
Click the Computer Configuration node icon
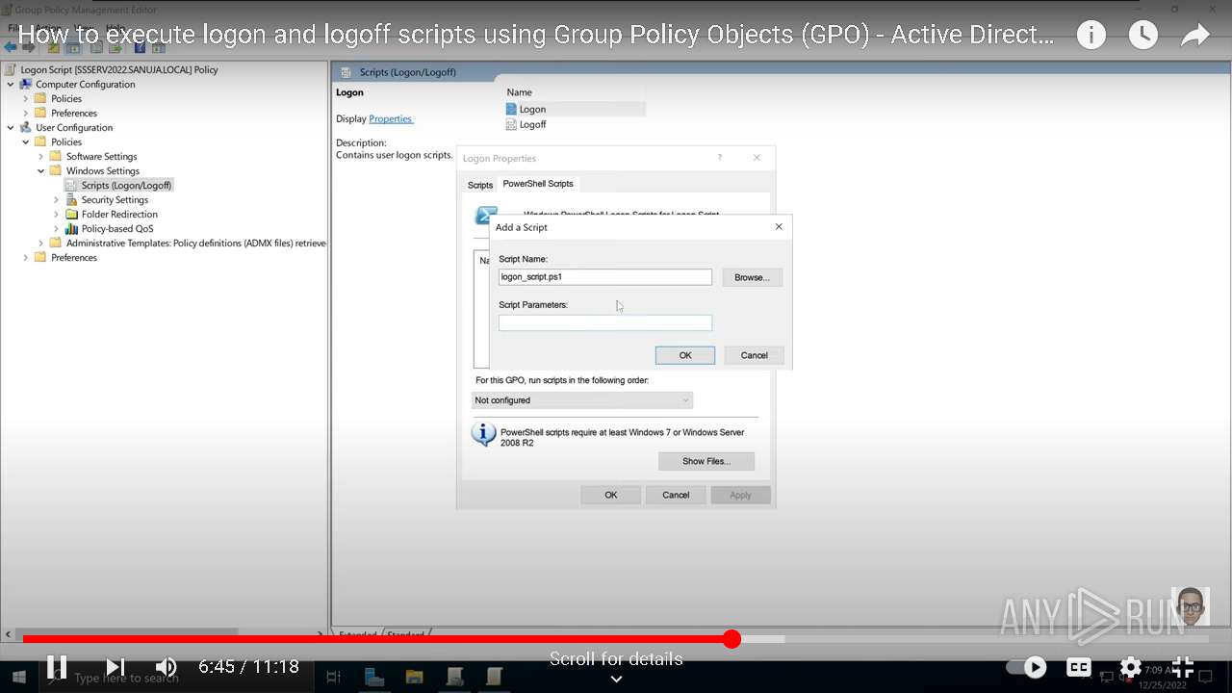pyautogui.click(x=26, y=84)
